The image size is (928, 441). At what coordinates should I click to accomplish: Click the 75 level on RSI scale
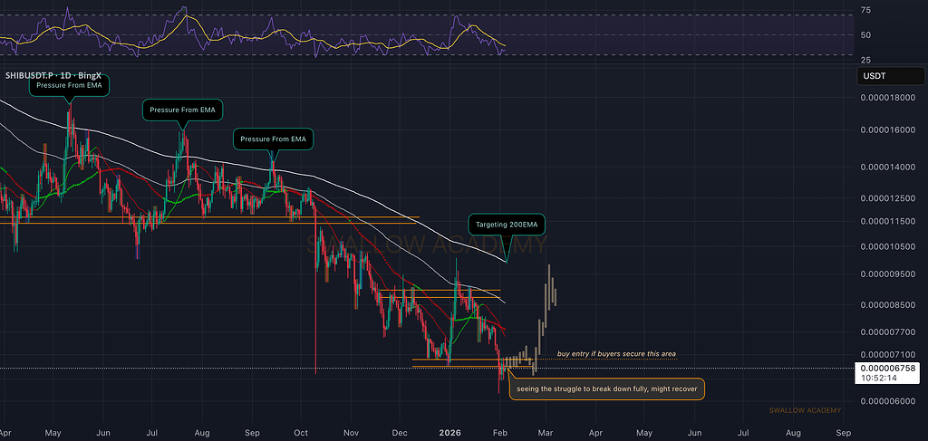(x=865, y=10)
